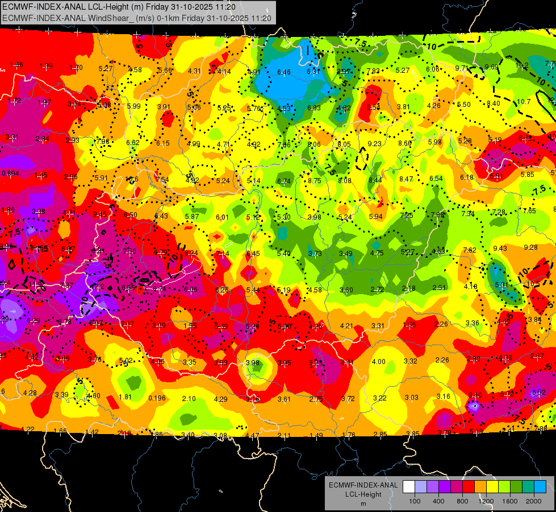
Task: Click the teal legend color swatch
Action: tap(528, 487)
